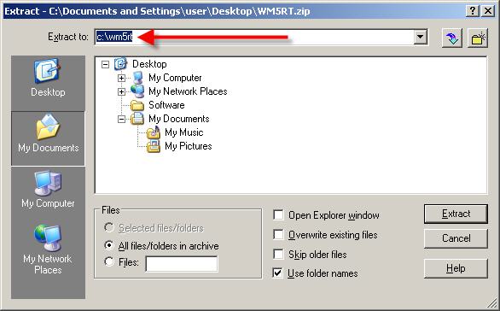Click the Extract button
Screen dimensions: 500x311
(456, 214)
